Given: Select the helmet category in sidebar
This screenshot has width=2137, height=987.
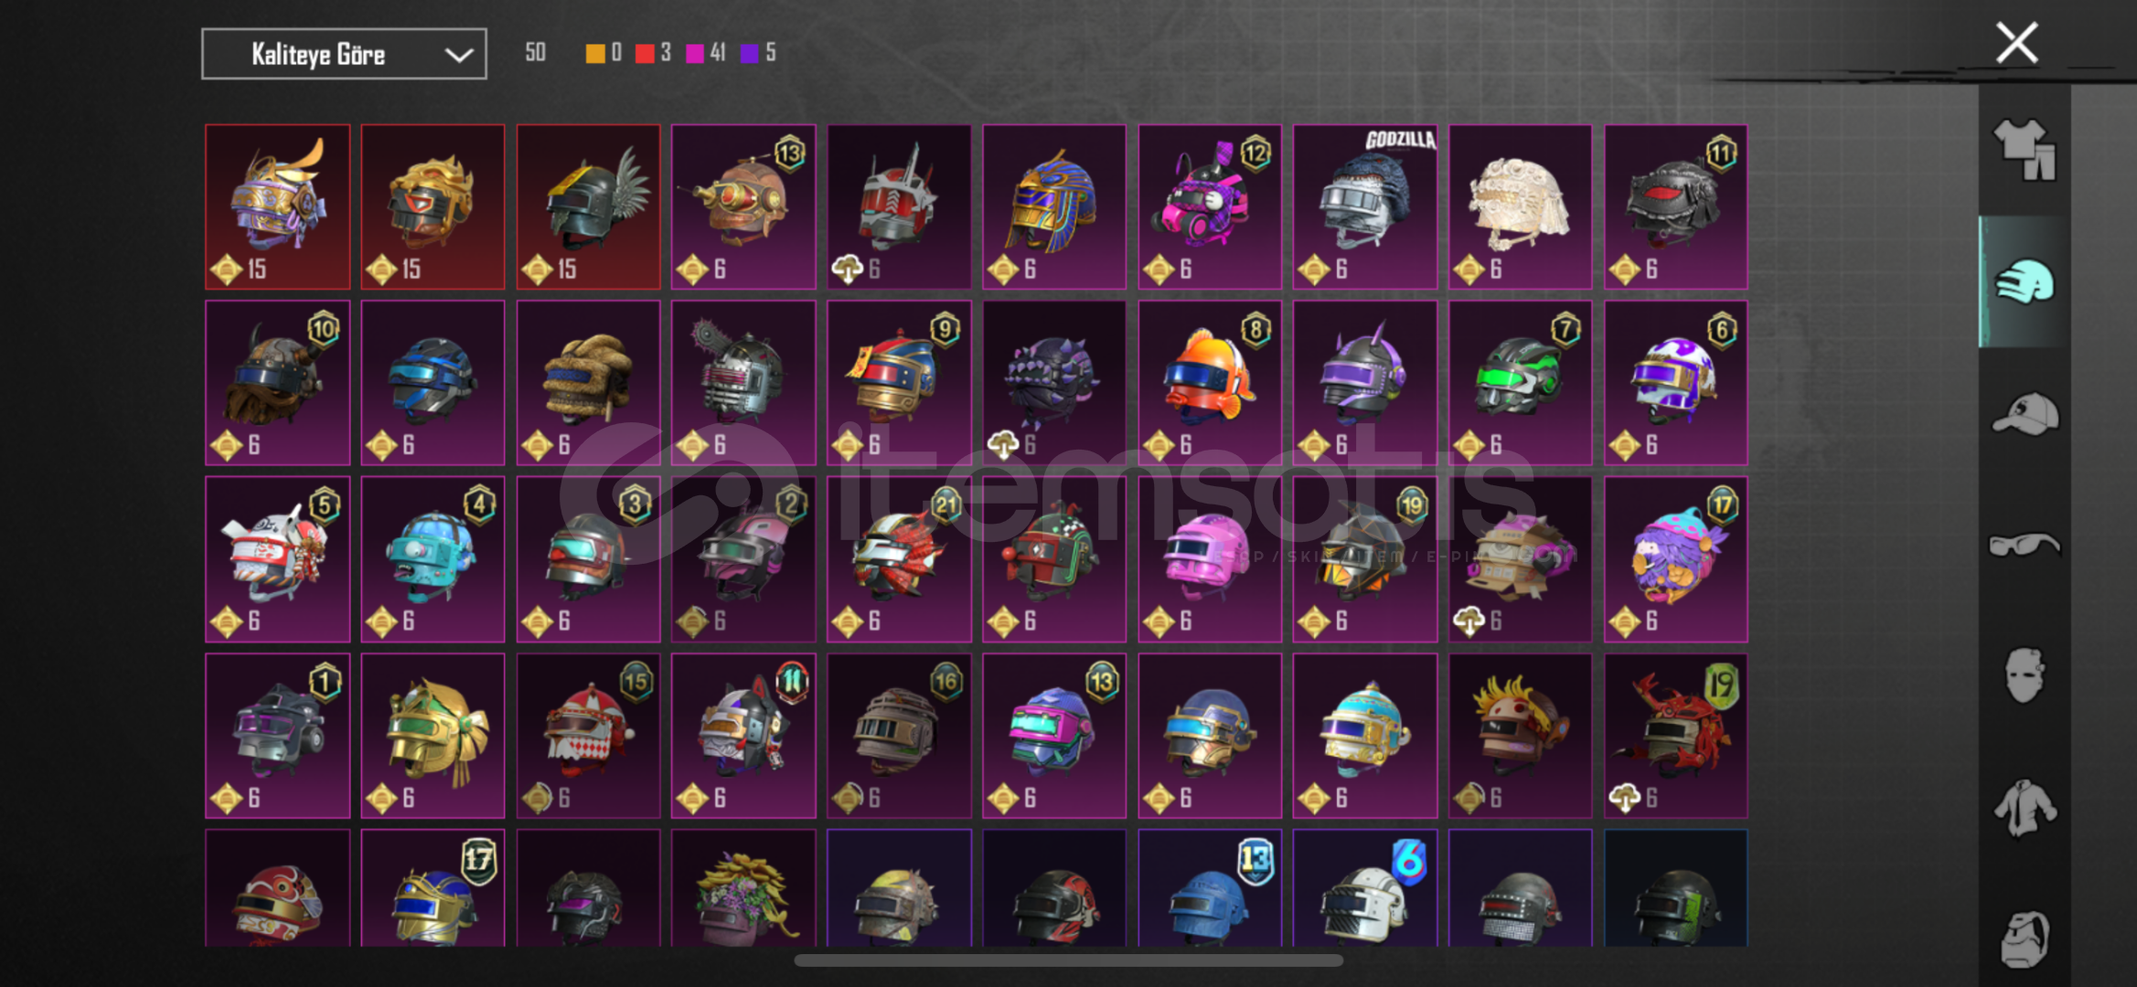Looking at the screenshot, I should [x=2025, y=281].
